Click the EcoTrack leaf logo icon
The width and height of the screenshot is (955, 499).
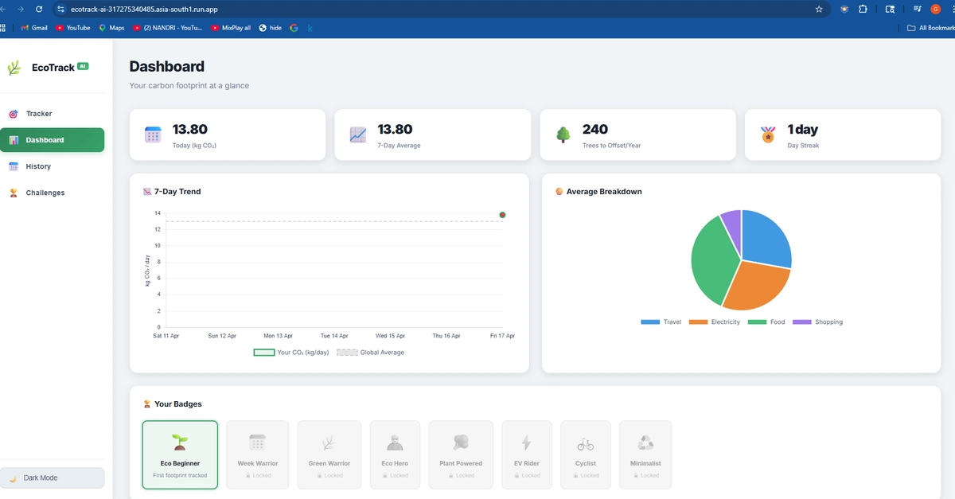[14, 68]
